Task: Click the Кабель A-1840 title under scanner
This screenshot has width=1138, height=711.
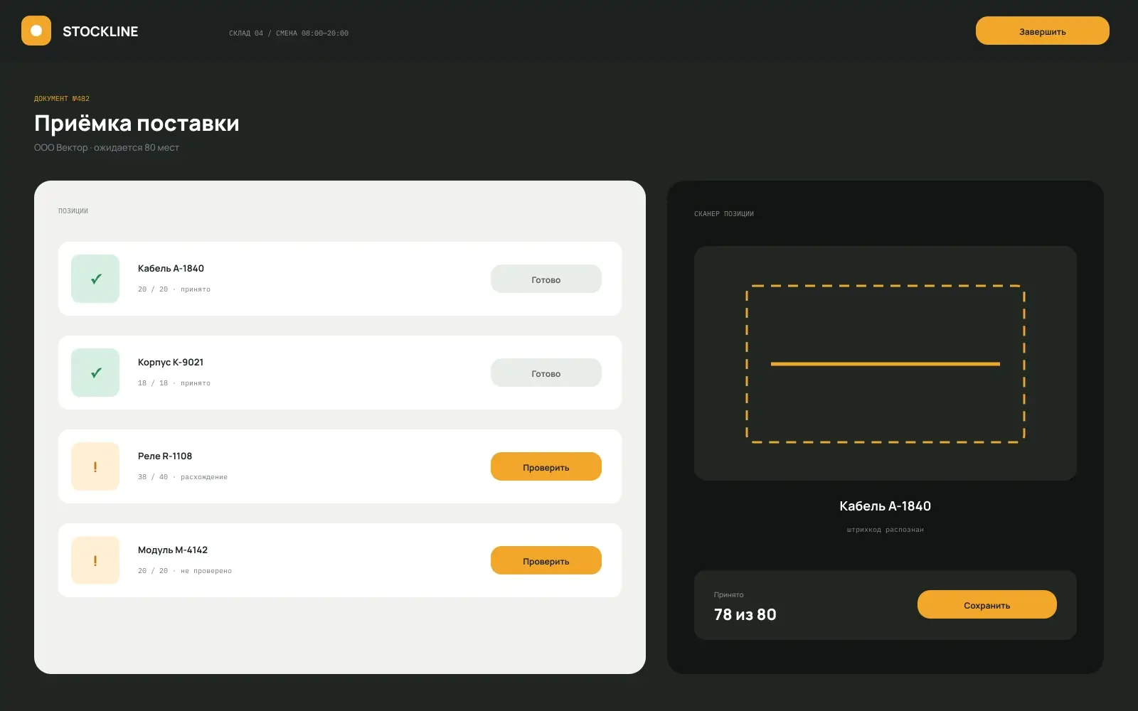Action: click(x=885, y=506)
